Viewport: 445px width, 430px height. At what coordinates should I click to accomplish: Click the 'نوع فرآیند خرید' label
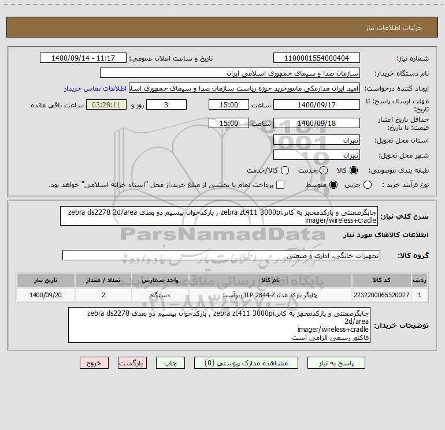pyautogui.click(x=405, y=185)
